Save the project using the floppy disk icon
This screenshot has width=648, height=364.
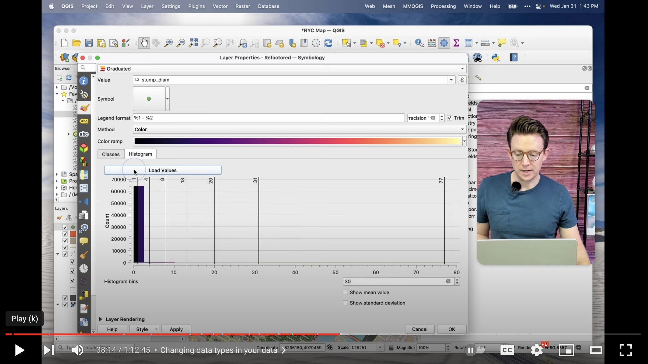point(89,43)
